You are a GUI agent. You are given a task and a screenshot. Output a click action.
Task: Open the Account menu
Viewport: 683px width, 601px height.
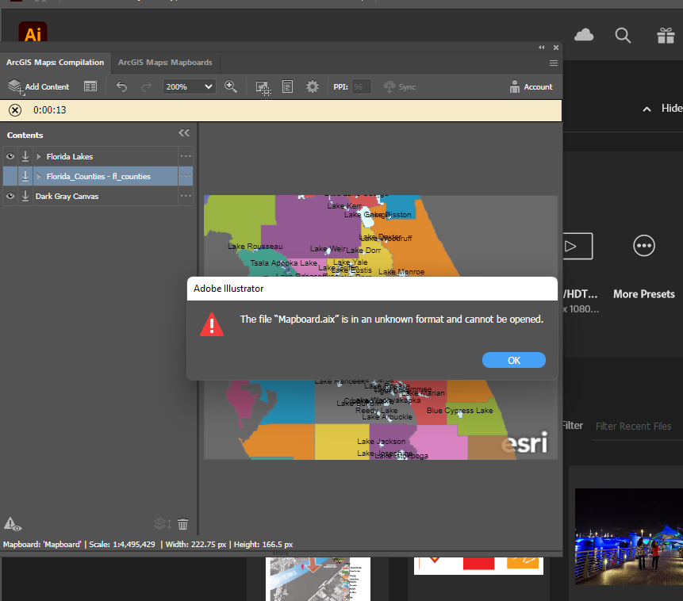(531, 86)
